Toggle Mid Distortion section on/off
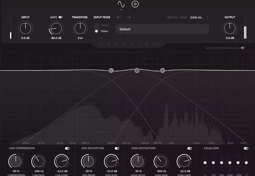 [x=117, y=148]
